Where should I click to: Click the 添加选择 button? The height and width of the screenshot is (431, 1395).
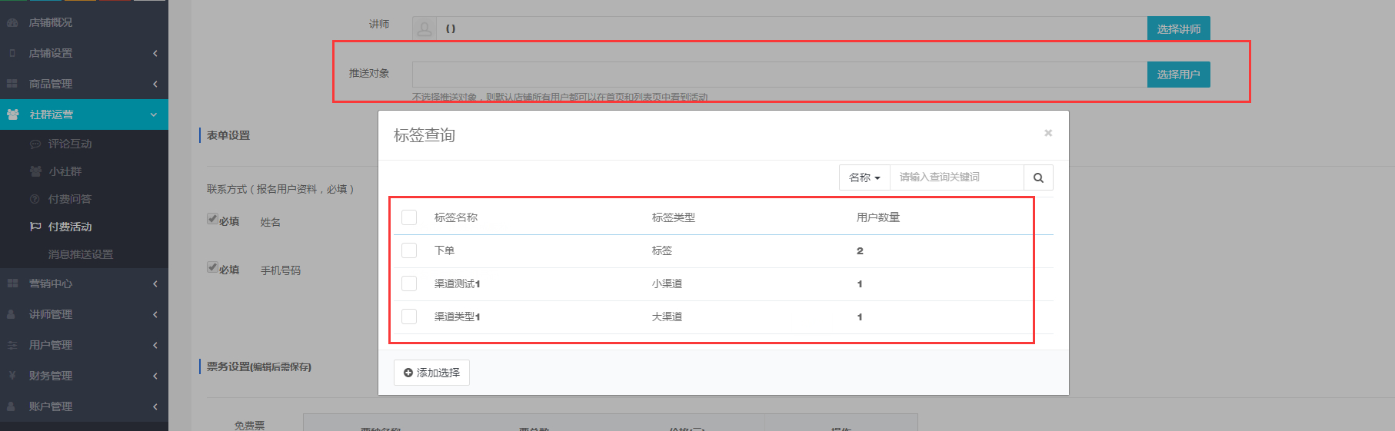click(x=431, y=373)
